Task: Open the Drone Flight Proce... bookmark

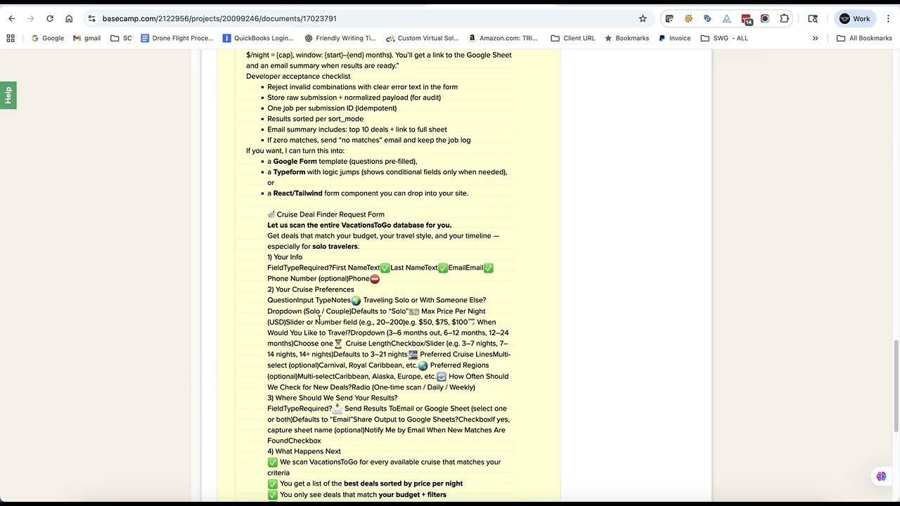Action: tap(176, 38)
